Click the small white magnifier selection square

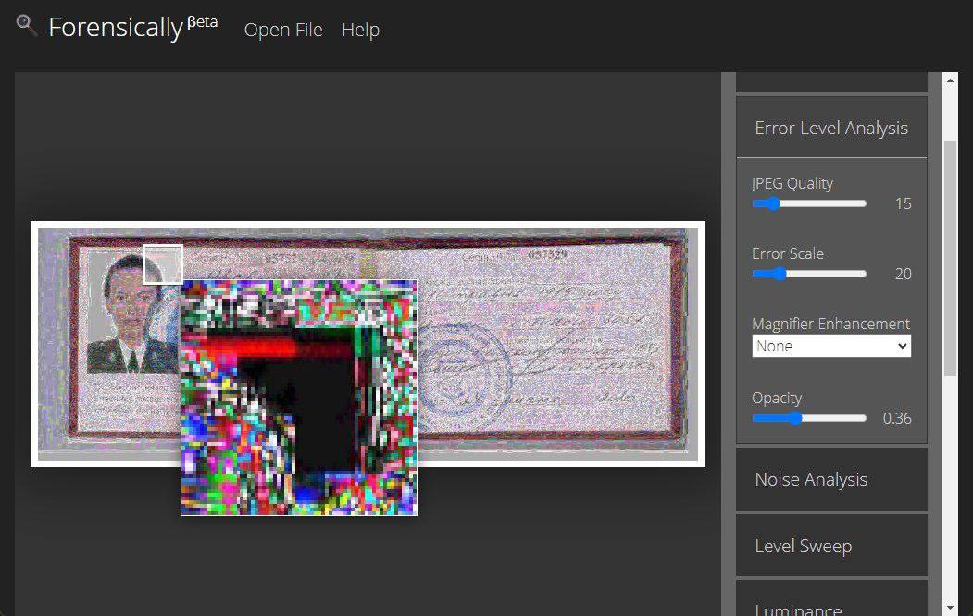(x=163, y=265)
